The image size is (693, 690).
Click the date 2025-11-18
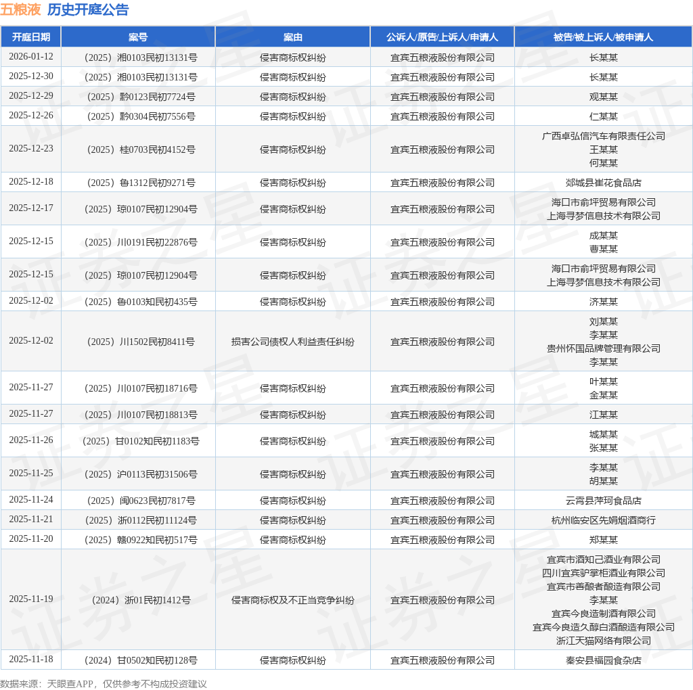(x=31, y=659)
